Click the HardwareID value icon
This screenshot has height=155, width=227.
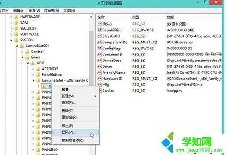pos(99,79)
